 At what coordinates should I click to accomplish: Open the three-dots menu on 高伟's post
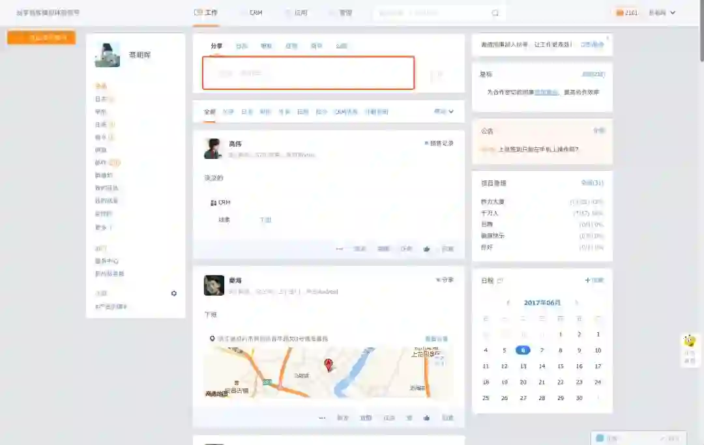coord(340,249)
